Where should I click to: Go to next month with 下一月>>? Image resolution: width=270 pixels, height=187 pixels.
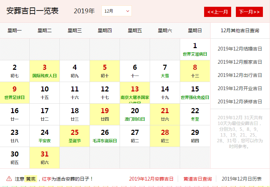249,12
